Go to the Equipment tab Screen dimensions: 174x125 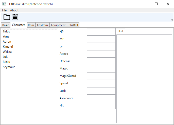(58, 25)
